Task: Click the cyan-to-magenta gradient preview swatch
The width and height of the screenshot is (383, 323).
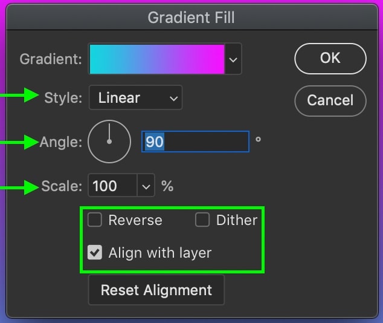Action: (x=156, y=59)
